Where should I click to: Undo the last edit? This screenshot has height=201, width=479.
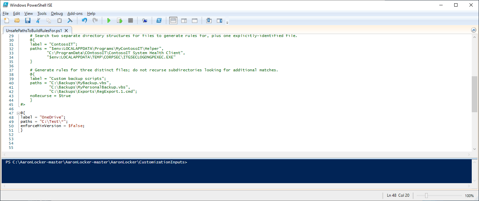(84, 21)
